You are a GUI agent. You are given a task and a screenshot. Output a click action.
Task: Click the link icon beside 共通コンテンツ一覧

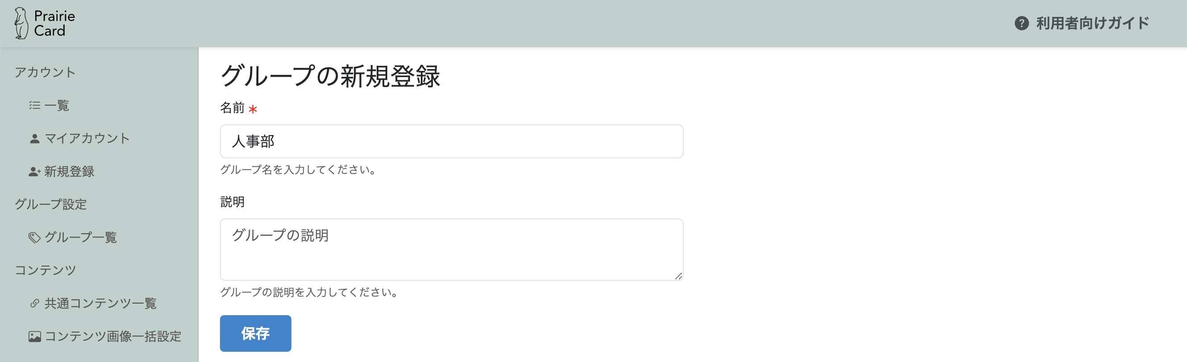coord(34,304)
